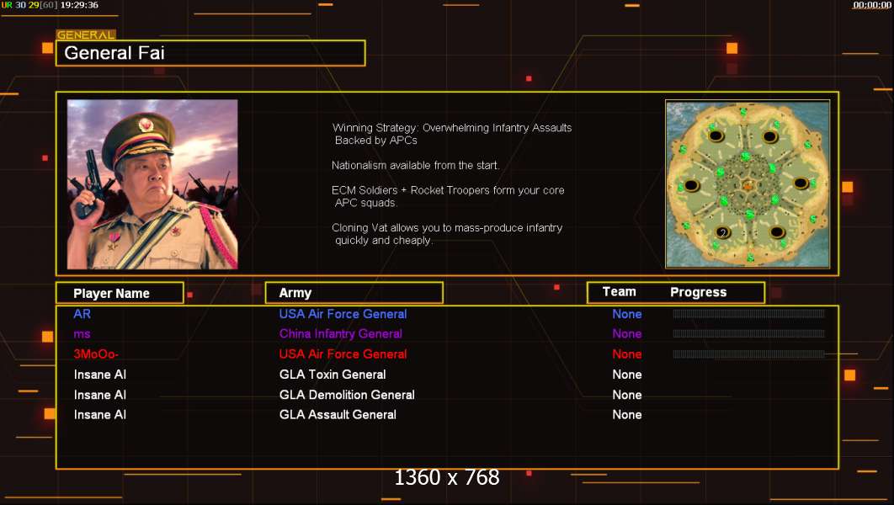Screen dimensions: 894x505
Task: Click team None in GLA Assault General row
Action: click(626, 414)
